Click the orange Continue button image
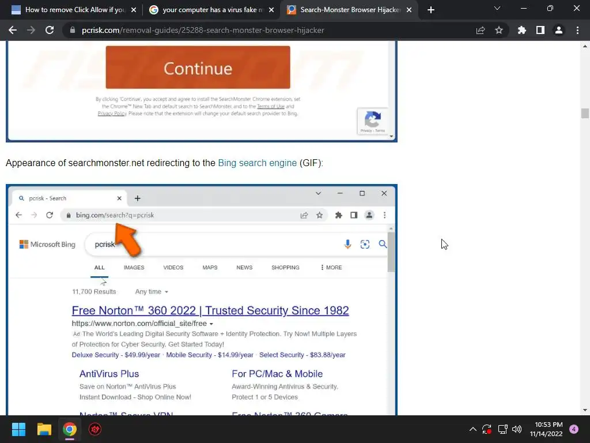 (x=198, y=67)
